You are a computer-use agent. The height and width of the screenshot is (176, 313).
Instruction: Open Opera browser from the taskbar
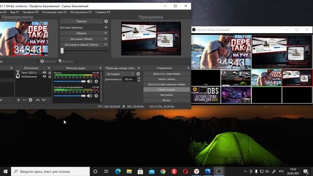185,171
